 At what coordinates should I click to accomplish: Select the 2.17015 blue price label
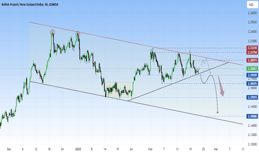coord(252,97)
